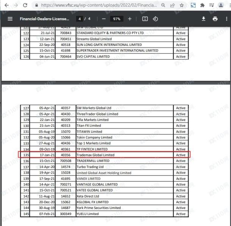Click date '20-Dec-20' for XGLOBAL FX

pyautogui.click(x=47, y=202)
